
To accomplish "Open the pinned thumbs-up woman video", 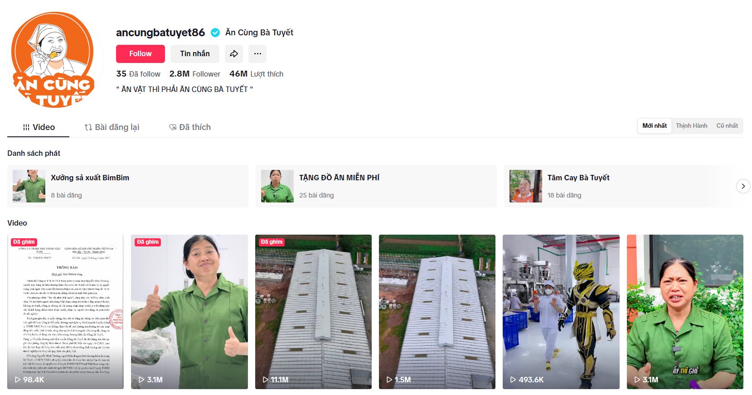I will click(x=189, y=312).
